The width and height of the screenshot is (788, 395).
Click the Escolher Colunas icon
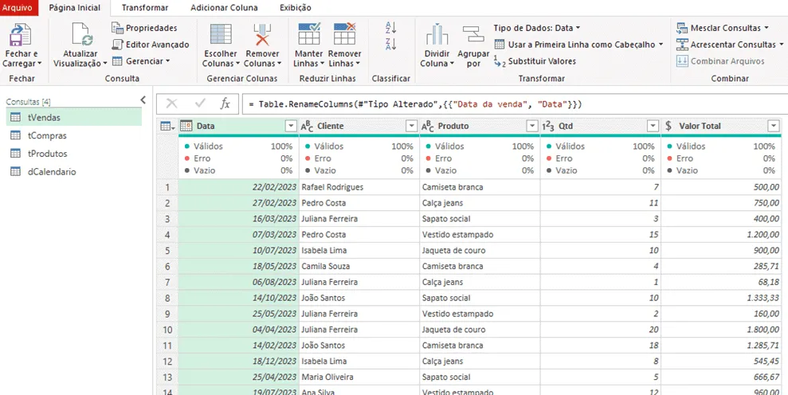[x=221, y=35]
